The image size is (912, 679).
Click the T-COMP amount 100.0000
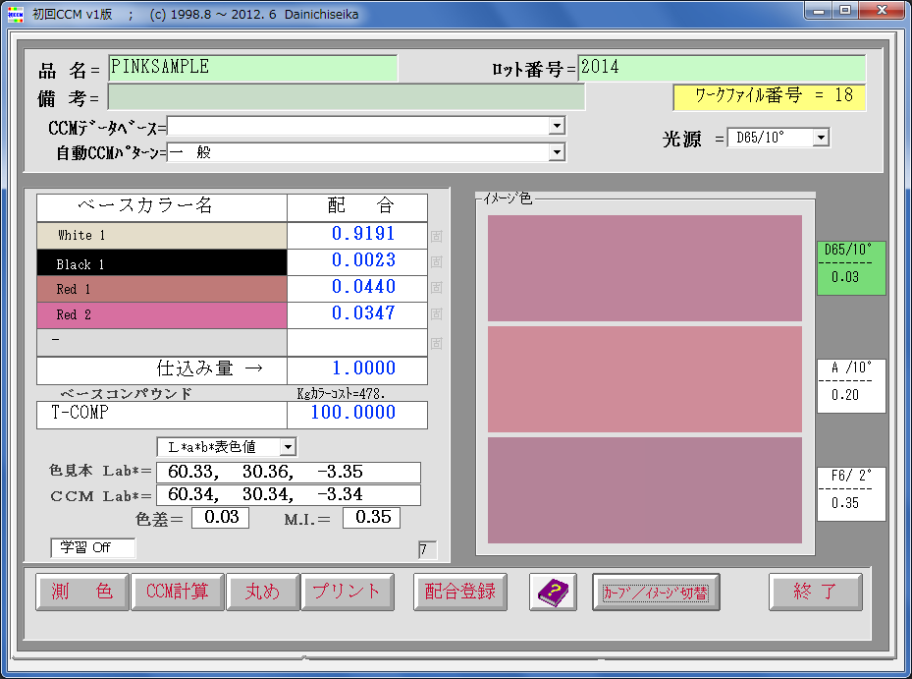pyautogui.click(x=357, y=414)
